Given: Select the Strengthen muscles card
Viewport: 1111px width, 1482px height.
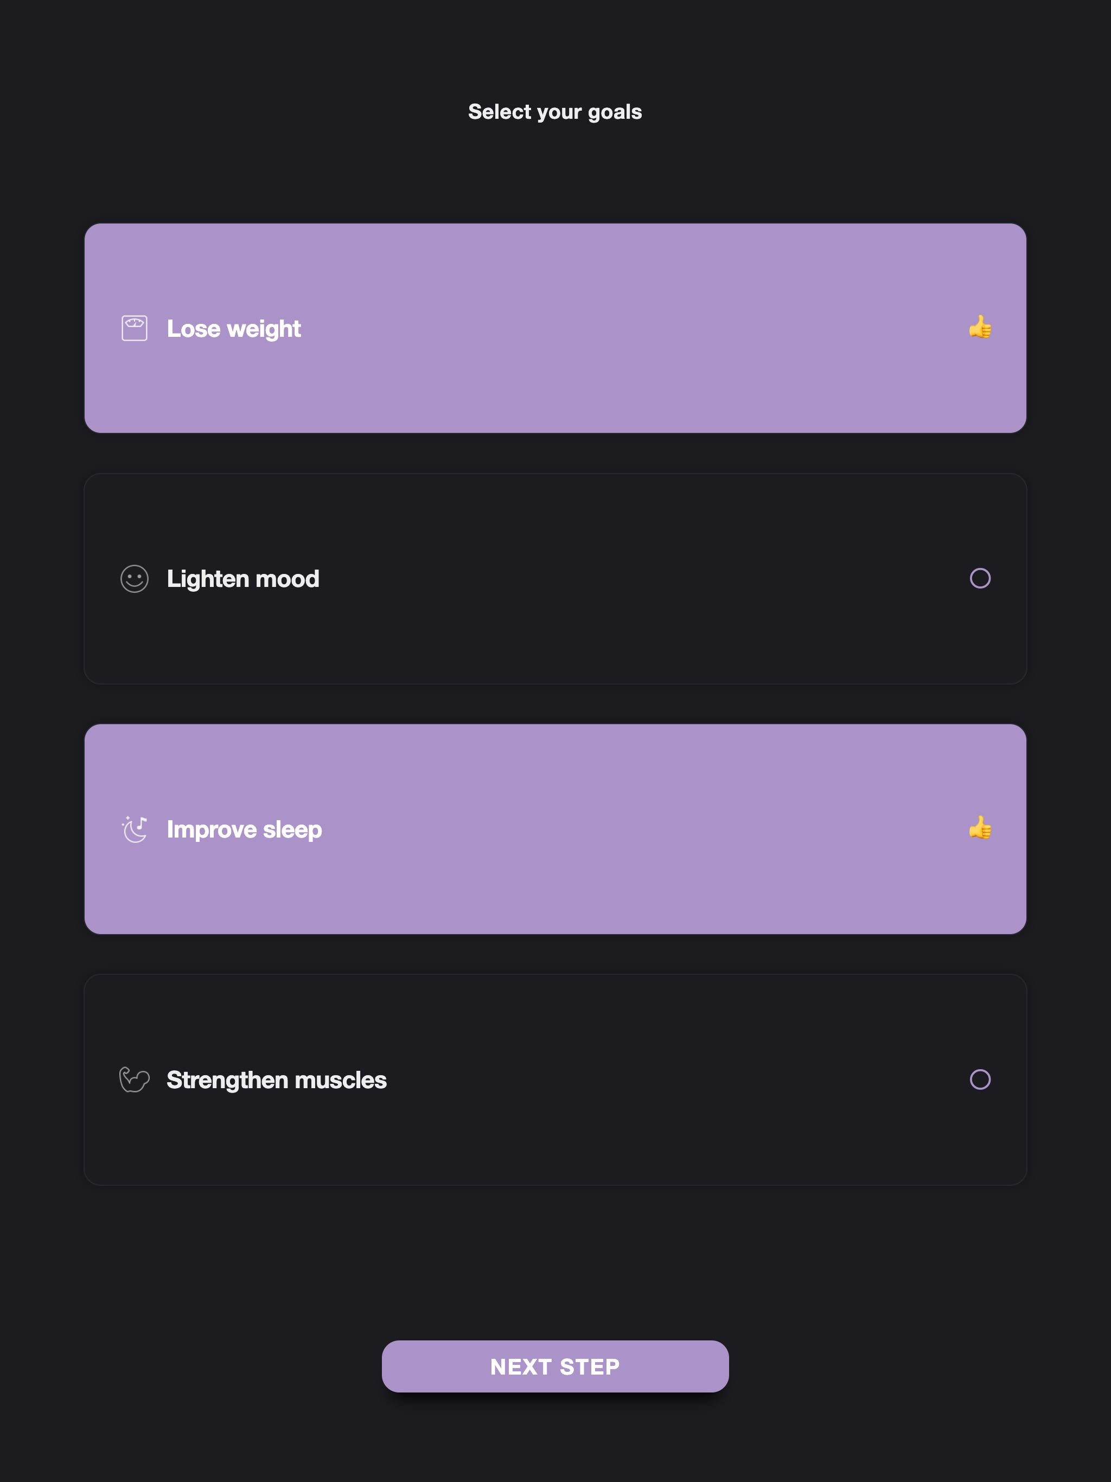Looking at the screenshot, I should click(x=555, y=1078).
